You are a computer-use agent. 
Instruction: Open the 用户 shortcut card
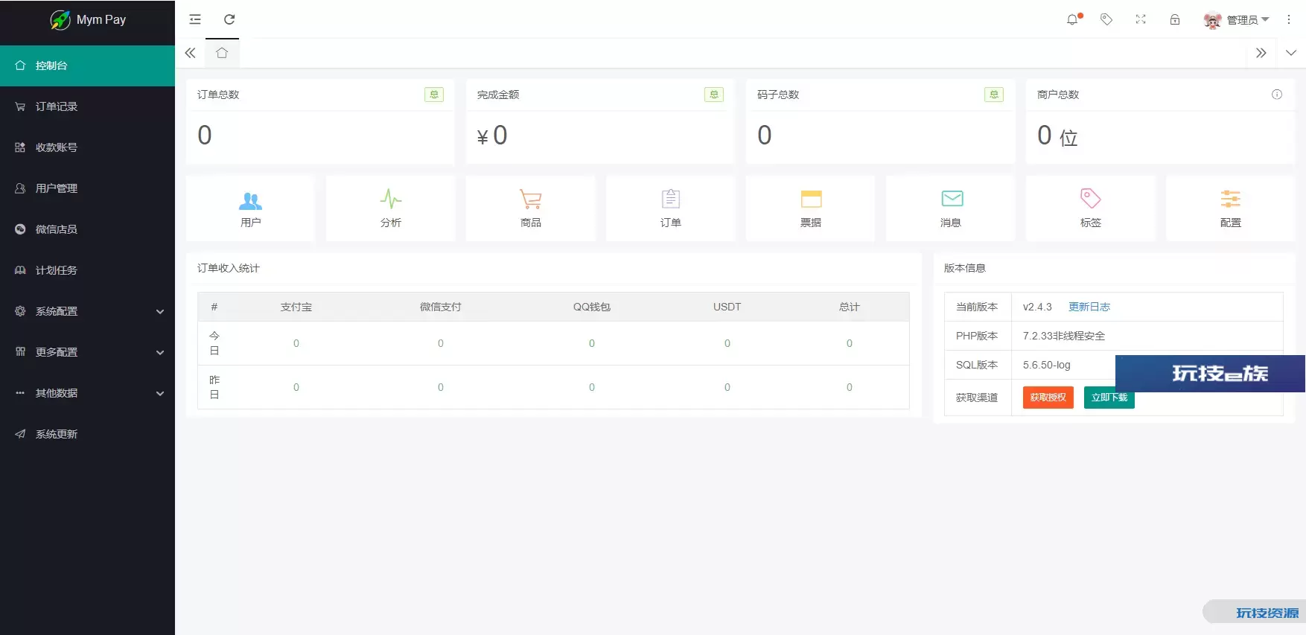click(x=250, y=208)
